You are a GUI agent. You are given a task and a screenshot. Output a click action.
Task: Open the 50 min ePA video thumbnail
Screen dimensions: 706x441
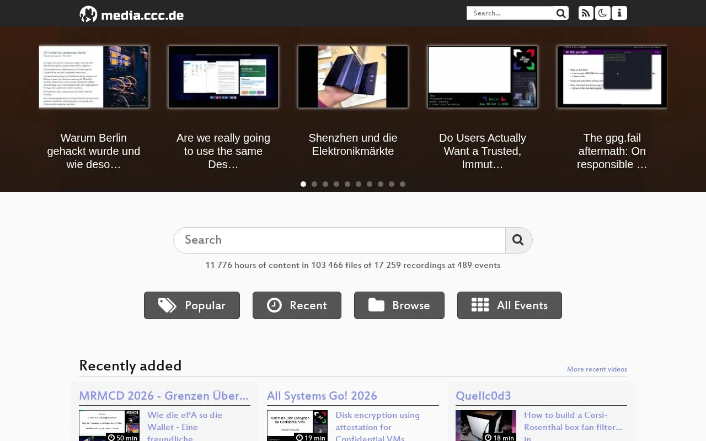(x=109, y=426)
